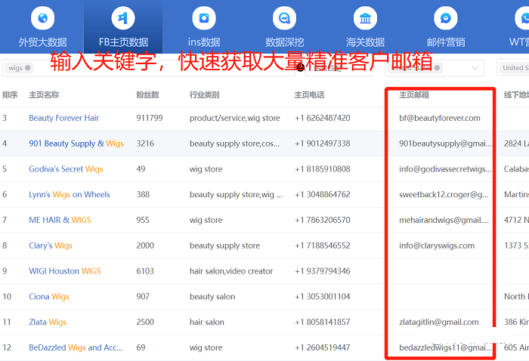Open the 901 Beauty Supply & Wigs link
529x361 pixels.
click(x=76, y=143)
